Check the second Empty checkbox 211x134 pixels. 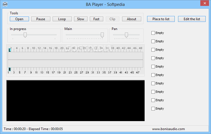pos(153,41)
